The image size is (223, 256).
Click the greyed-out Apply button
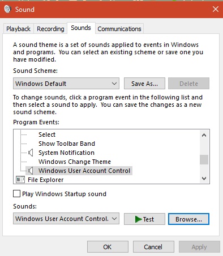click(x=199, y=247)
